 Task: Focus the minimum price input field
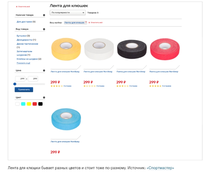tap(20, 79)
